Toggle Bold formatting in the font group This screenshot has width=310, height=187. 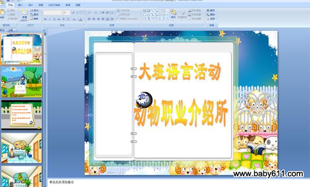[x=45, y=19]
